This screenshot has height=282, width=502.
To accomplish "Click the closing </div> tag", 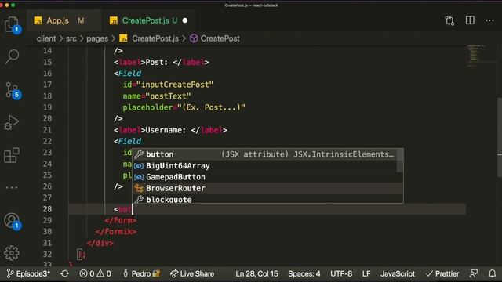I will [x=100, y=243].
